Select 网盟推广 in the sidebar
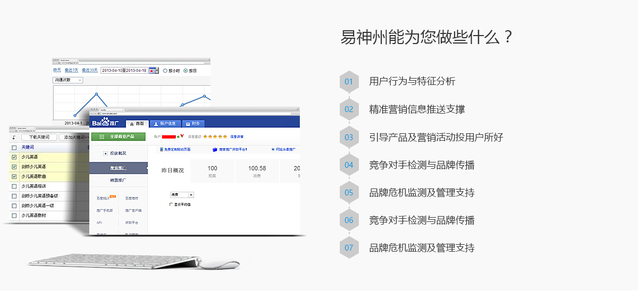 118,181
